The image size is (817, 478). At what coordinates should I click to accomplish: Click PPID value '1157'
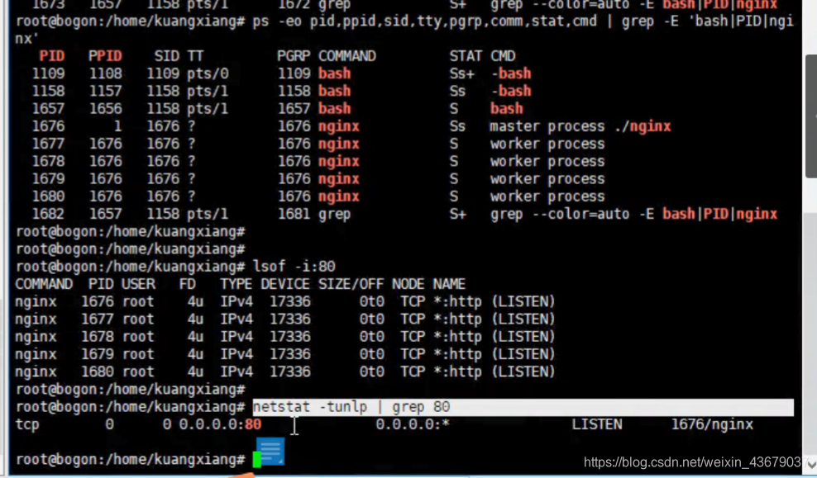tap(106, 91)
